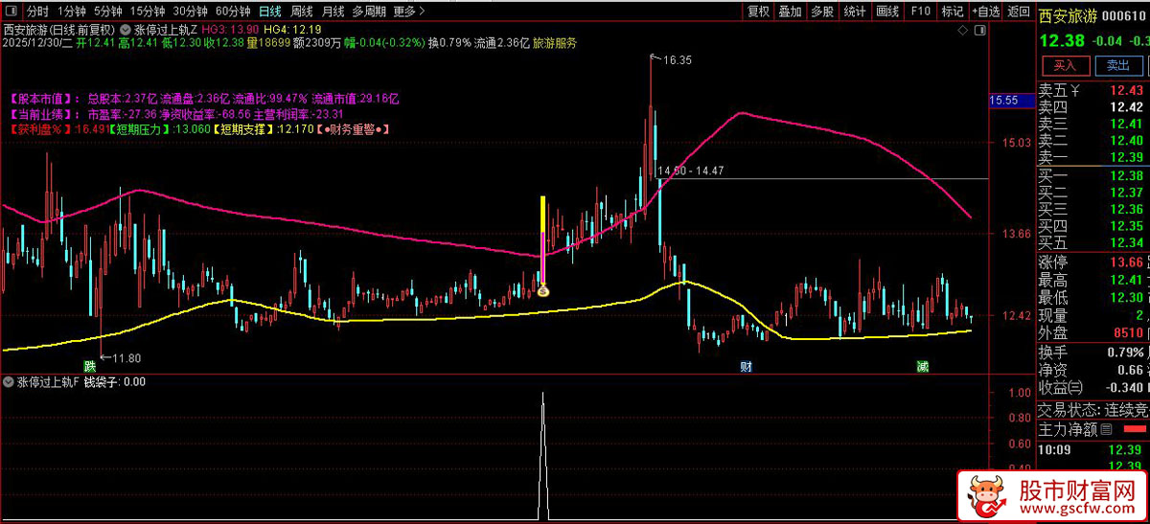Open the 多周期 multi-period view
1150x524 pixels.
[x=370, y=11]
